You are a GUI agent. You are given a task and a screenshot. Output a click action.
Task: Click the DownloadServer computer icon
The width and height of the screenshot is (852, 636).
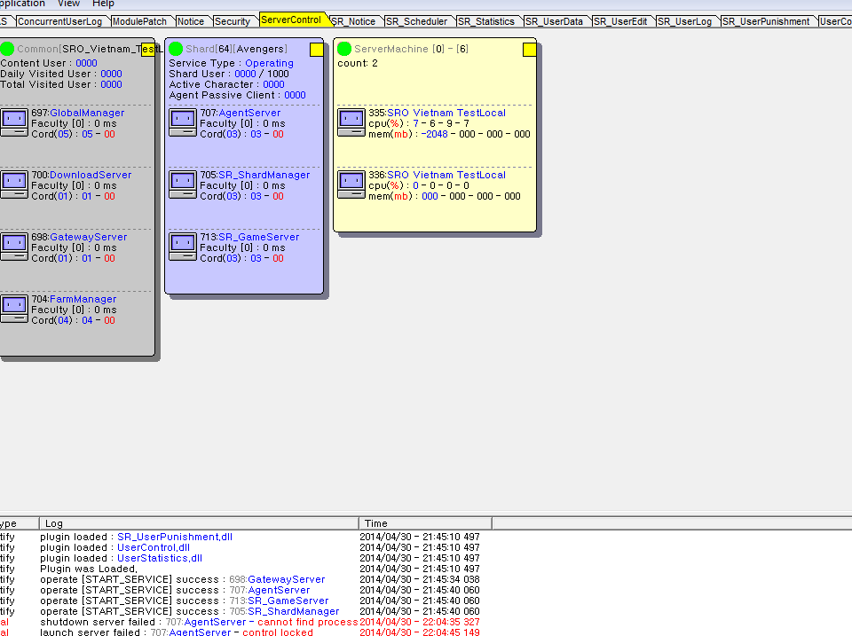pyautogui.click(x=13, y=185)
